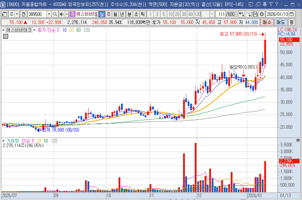
Task: Add an indicator with line-plus icon
Action: coord(248,14)
